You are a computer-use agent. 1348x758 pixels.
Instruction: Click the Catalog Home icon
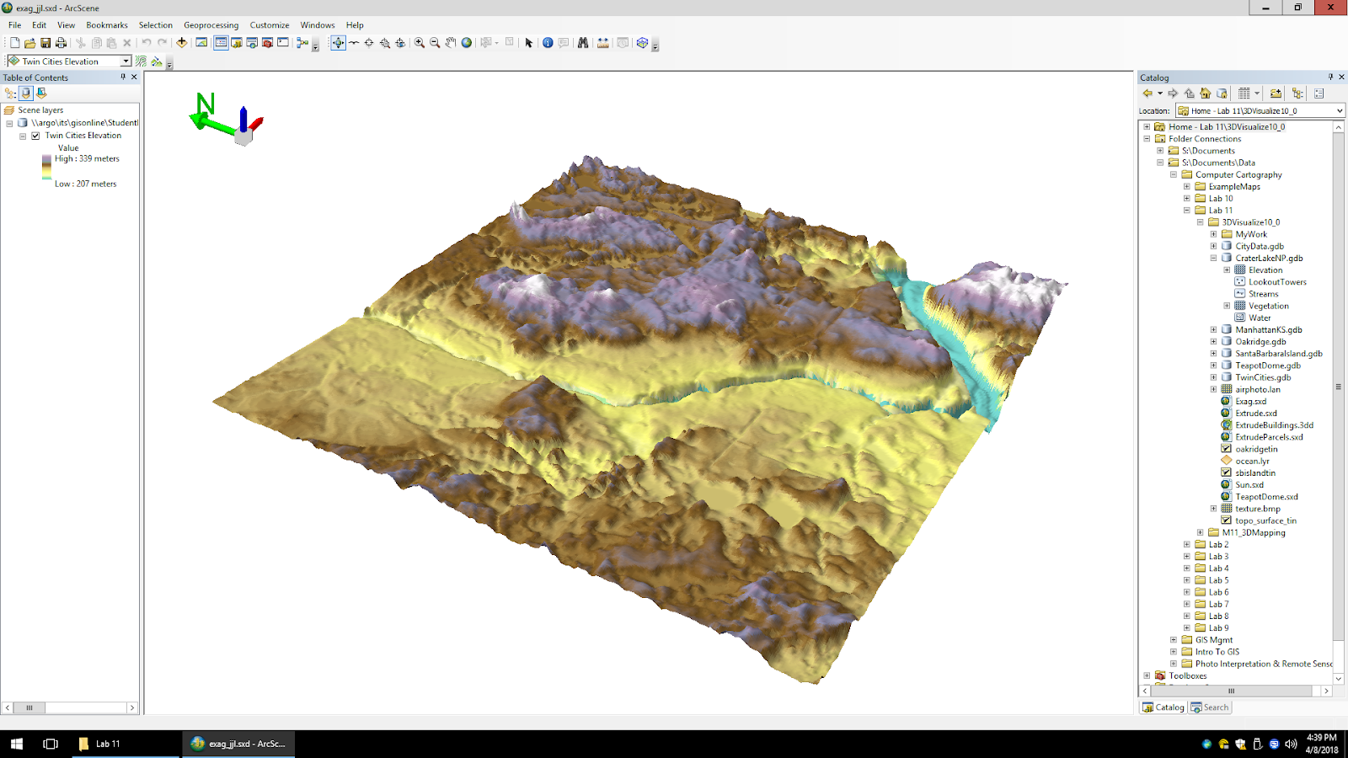click(x=1205, y=93)
